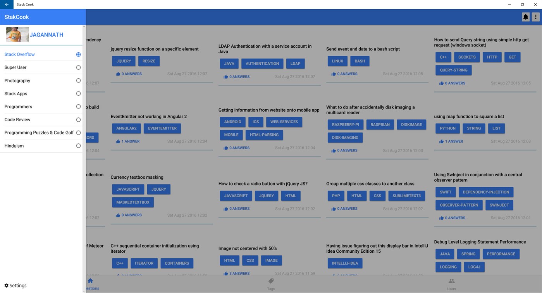
Task: Open question 'Group multiple css classes to another class'
Action: 370,184
